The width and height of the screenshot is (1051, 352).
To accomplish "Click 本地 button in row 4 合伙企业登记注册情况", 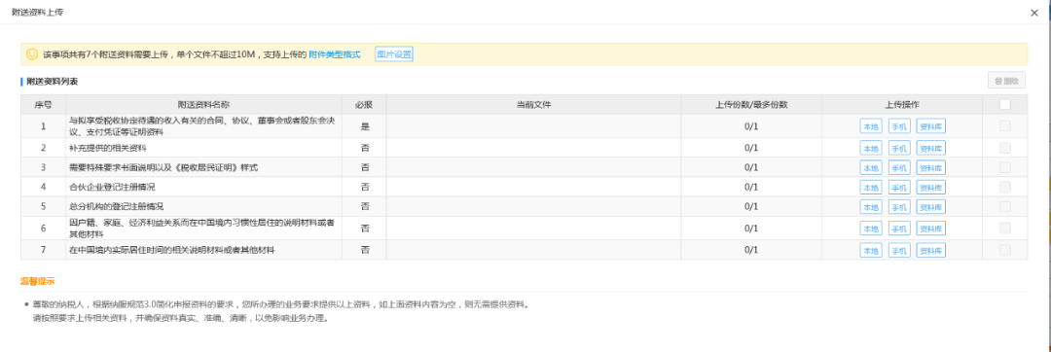I will pos(871,188).
